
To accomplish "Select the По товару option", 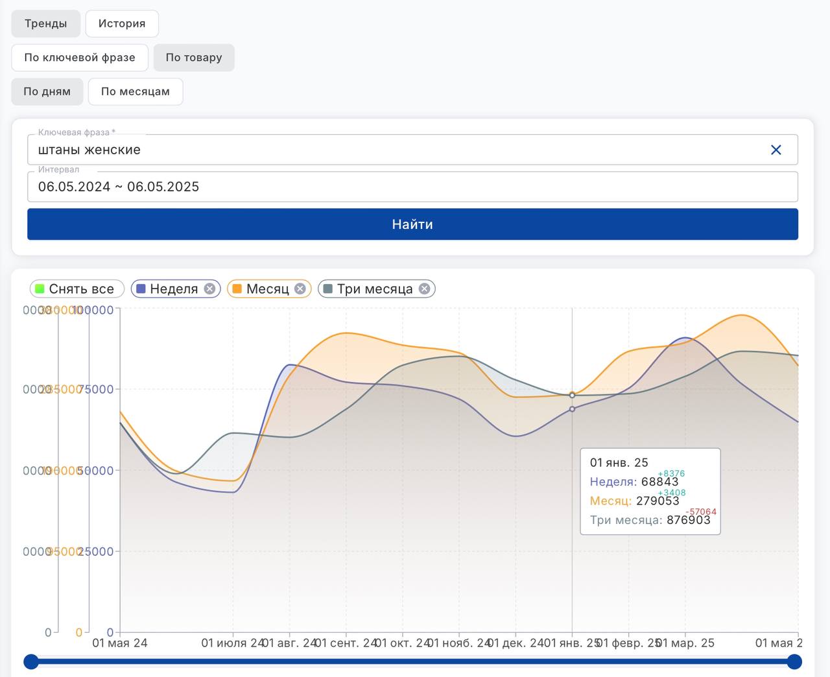I will tap(194, 58).
